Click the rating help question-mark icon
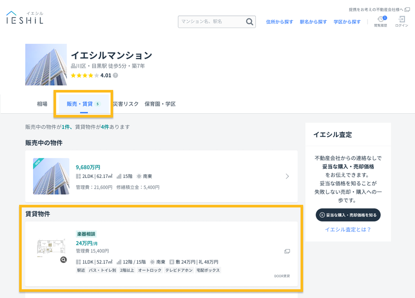Image resolution: width=415 pixels, height=298 pixels. tap(116, 75)
